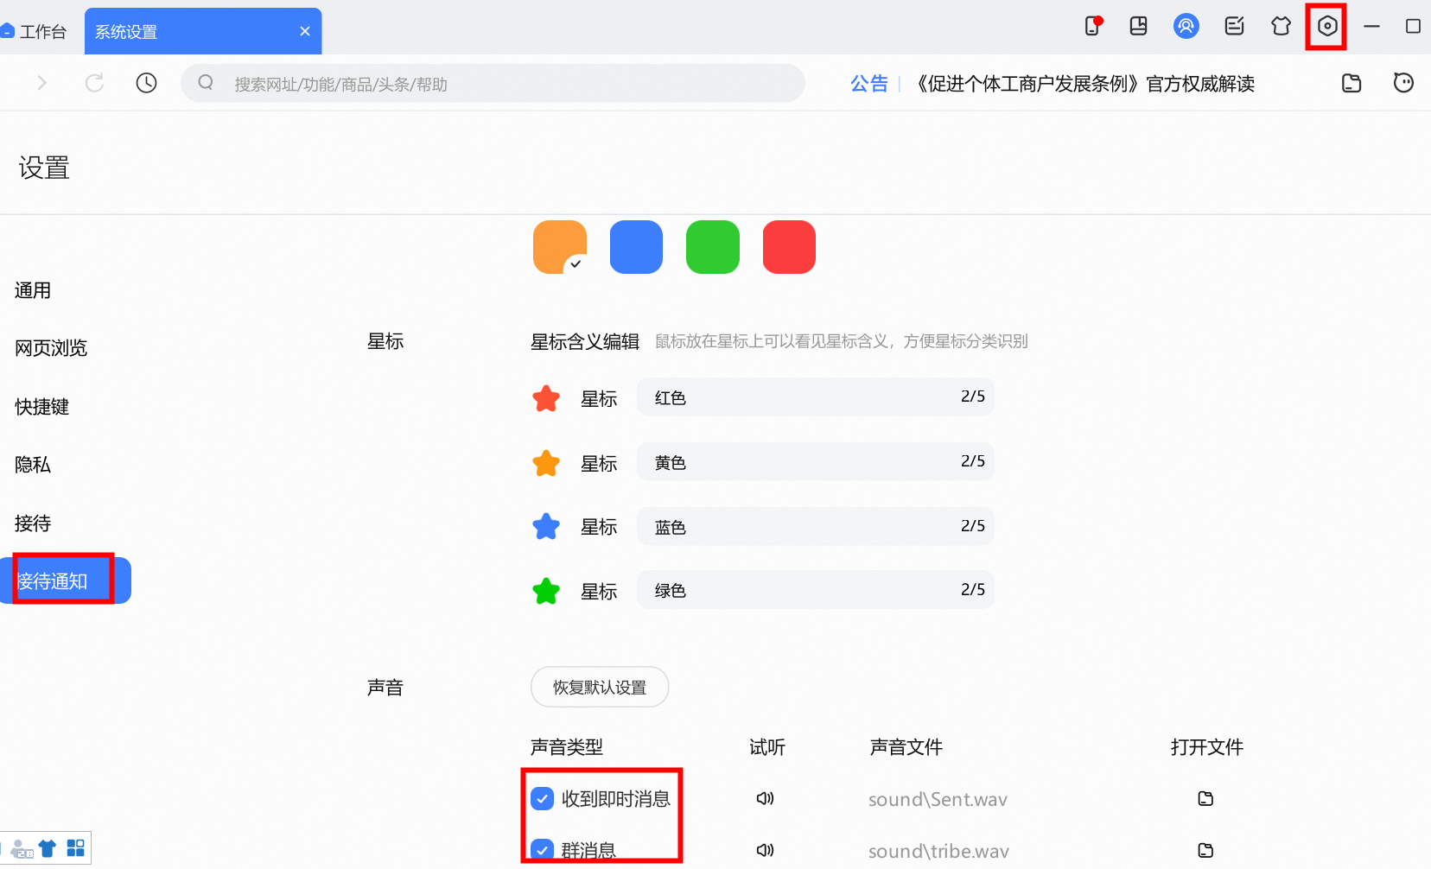Edit the 绿色 star meaning field

click(816, 590)
